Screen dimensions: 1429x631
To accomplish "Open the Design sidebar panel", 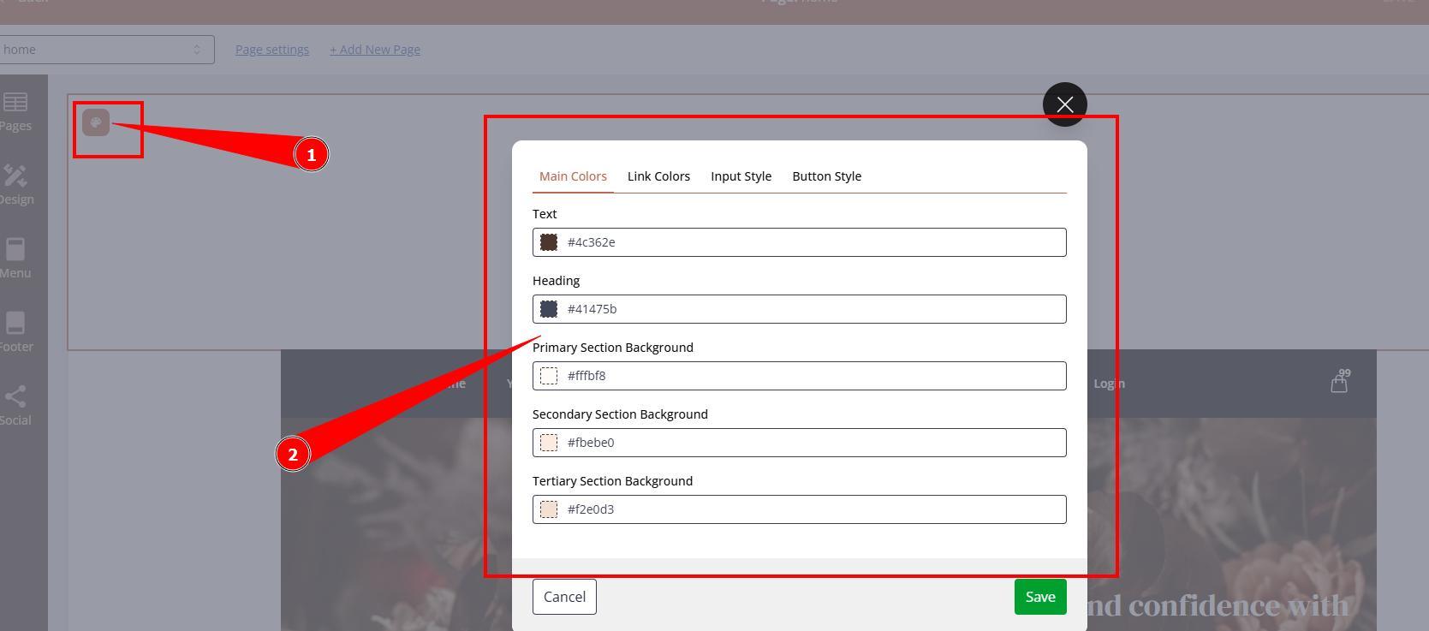I will point(15,185).
